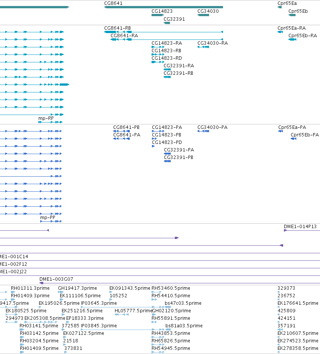
Task: Select transcript CG32391-RB
Action: click(167, 77)
